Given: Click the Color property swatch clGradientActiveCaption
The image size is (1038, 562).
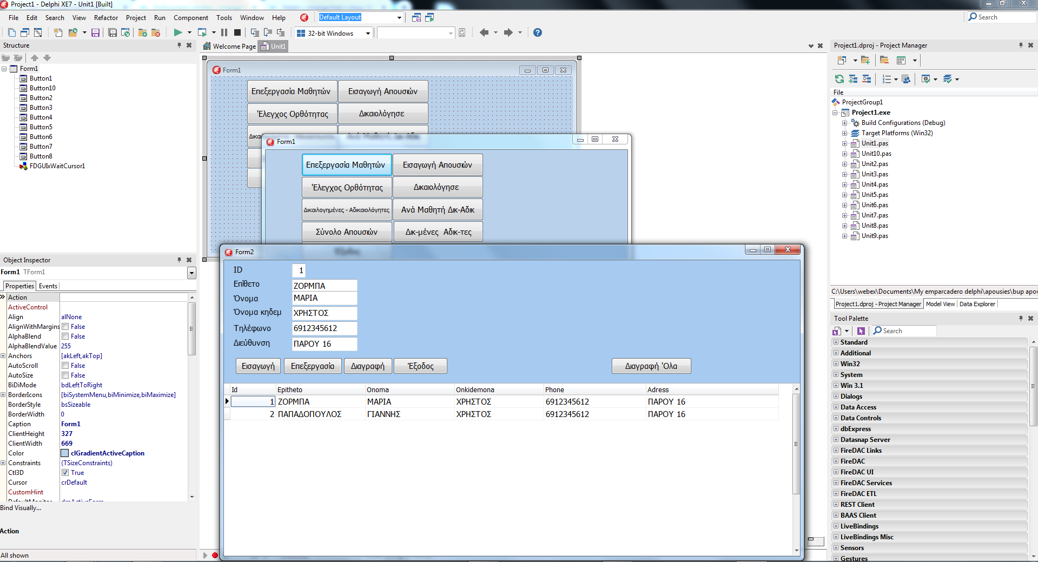Looking at the screenshot, I should point(65,453).
